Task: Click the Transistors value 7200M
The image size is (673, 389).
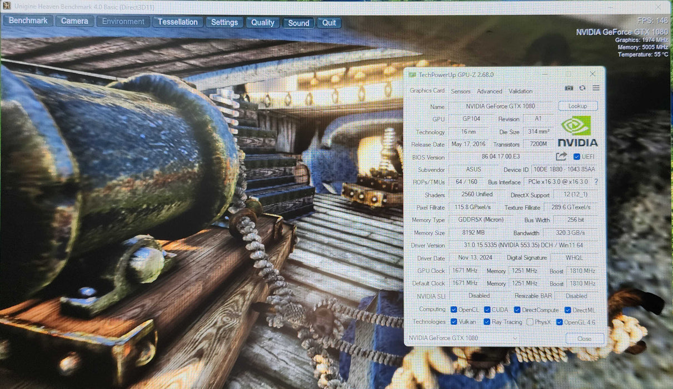Action: [x=538, y=144]
